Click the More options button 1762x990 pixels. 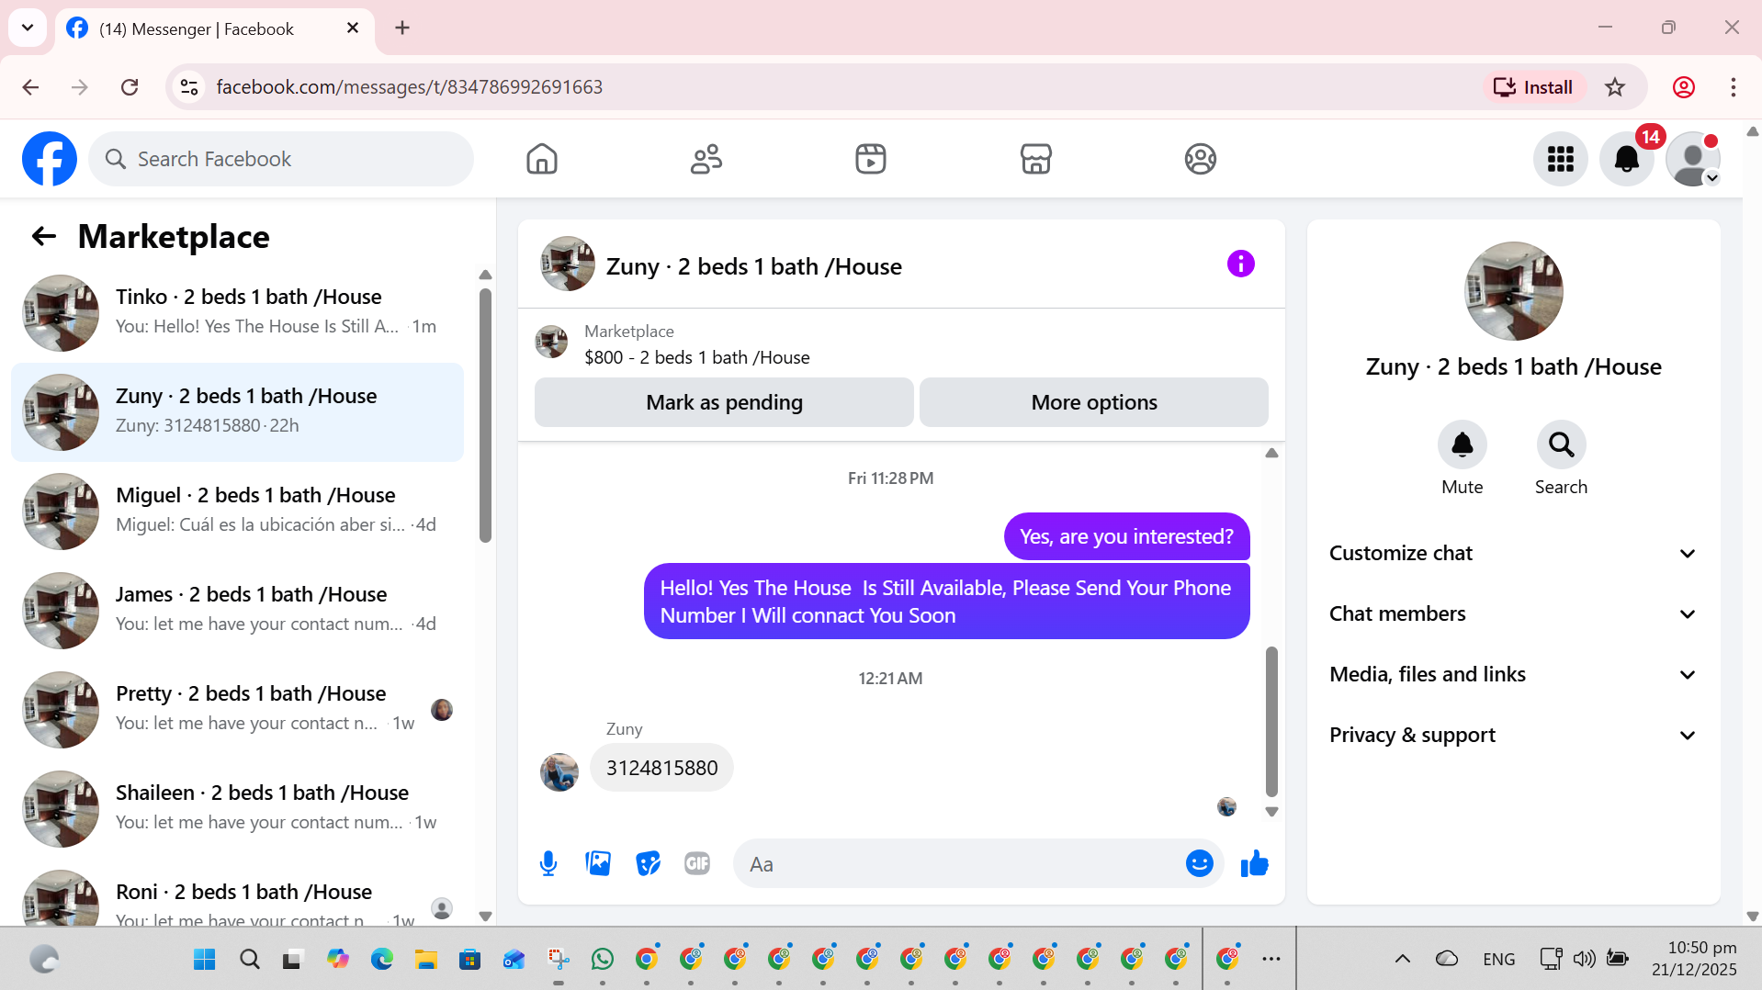1093,402
